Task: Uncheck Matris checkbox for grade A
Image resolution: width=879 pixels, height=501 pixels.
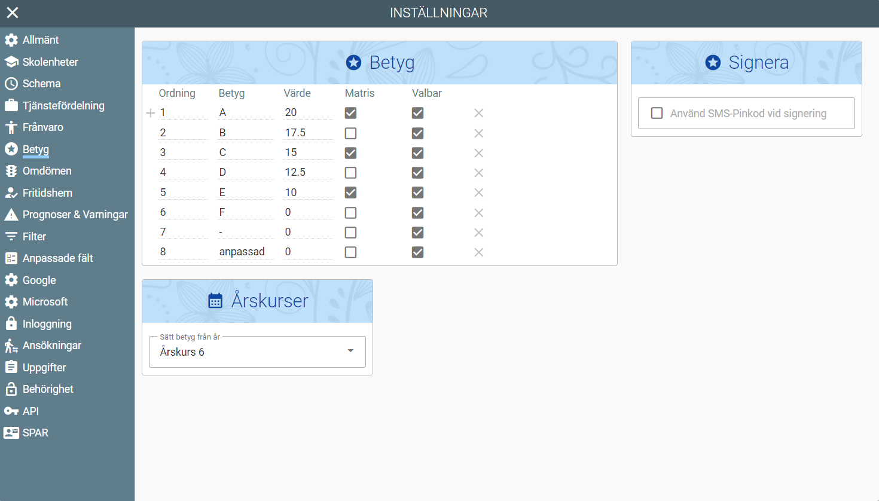Action: [350, 113]
